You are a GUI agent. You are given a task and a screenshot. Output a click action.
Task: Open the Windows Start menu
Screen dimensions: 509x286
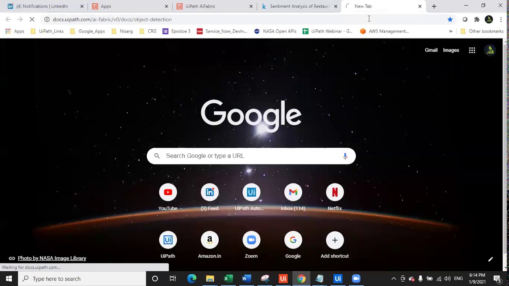(x=9, y=278)
